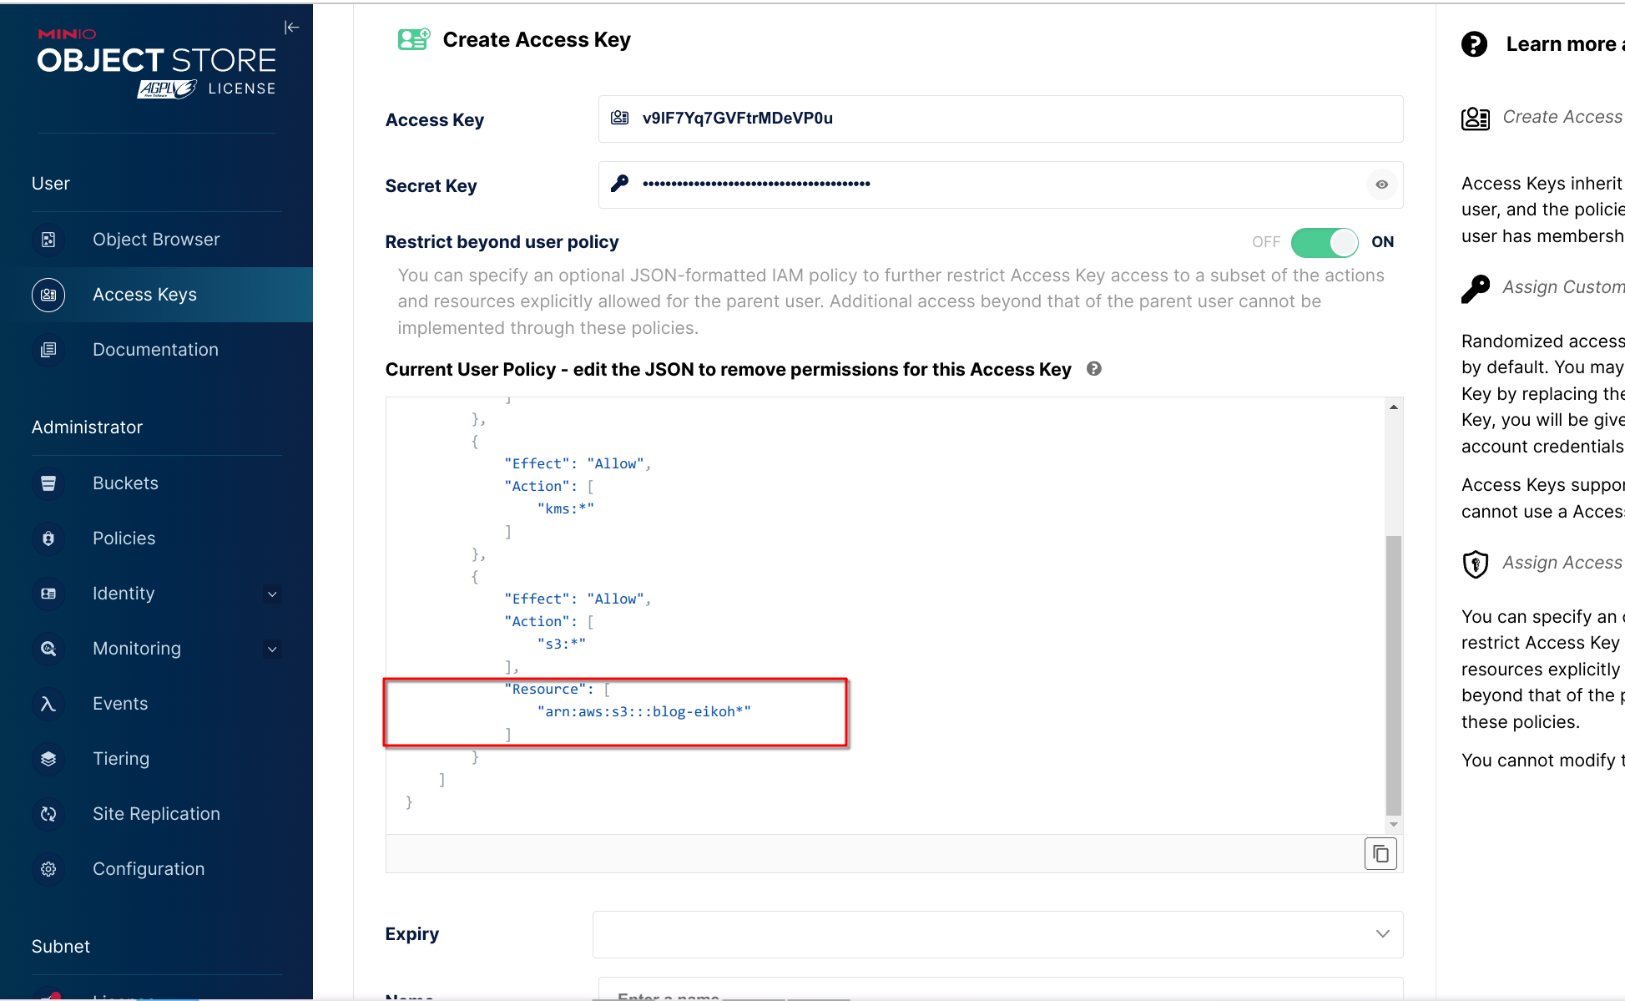The height and width of the screenshot is (1001, 1625).
Task: Click the Events lambda icon
Action: [48, 704]
